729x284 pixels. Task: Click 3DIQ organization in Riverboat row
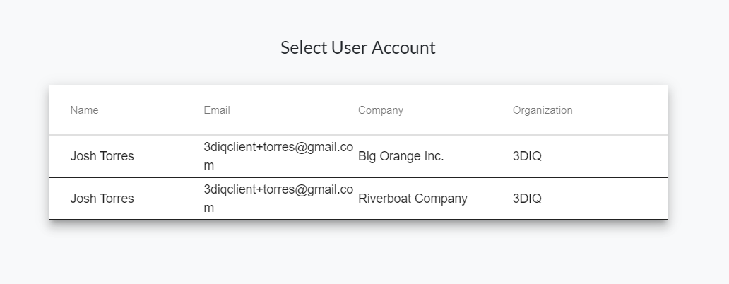[527, 199]
